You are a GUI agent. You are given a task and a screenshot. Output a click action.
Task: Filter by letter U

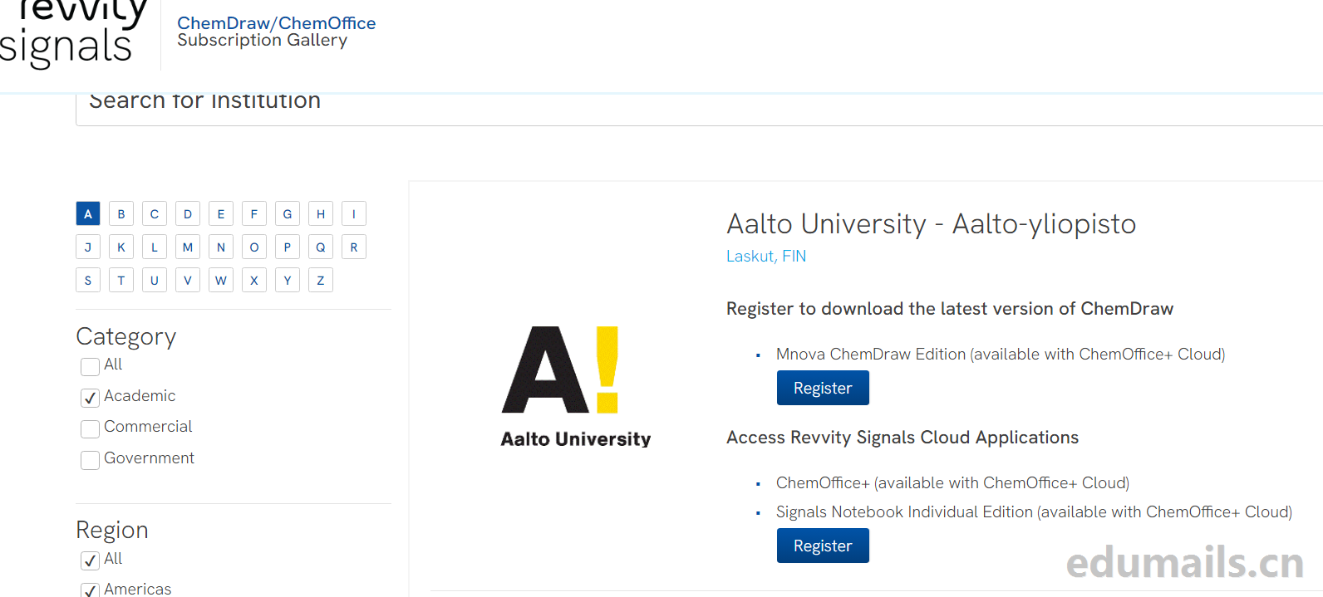click(x=155, y=281)
